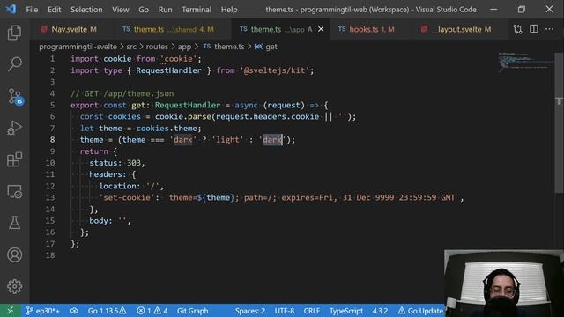The image size is (564, 317).
Task: Open the View menu
Action: [x=121, y=10]
